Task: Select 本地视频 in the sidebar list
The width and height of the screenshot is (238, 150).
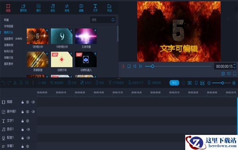Action: click(x=8, y=26)
